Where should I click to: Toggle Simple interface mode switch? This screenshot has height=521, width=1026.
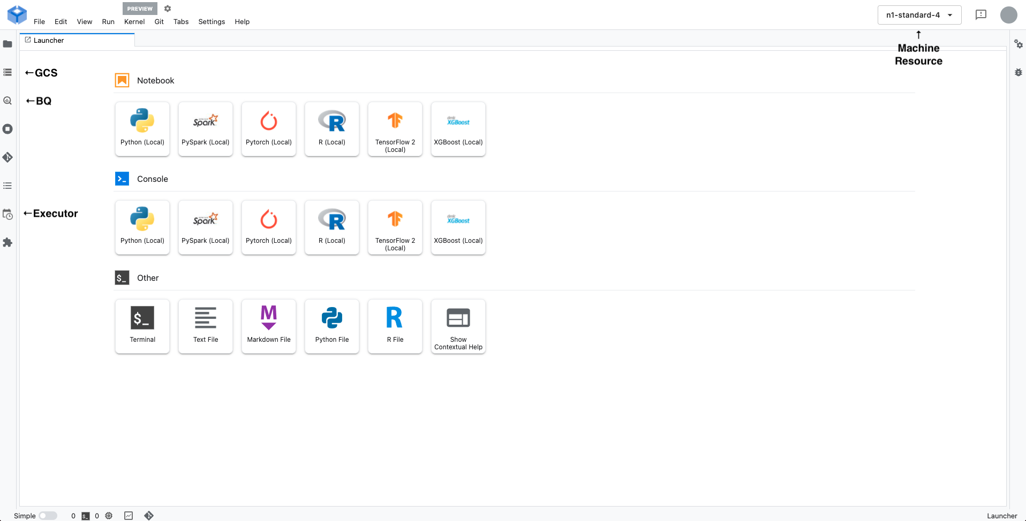[x=48, y=516]
